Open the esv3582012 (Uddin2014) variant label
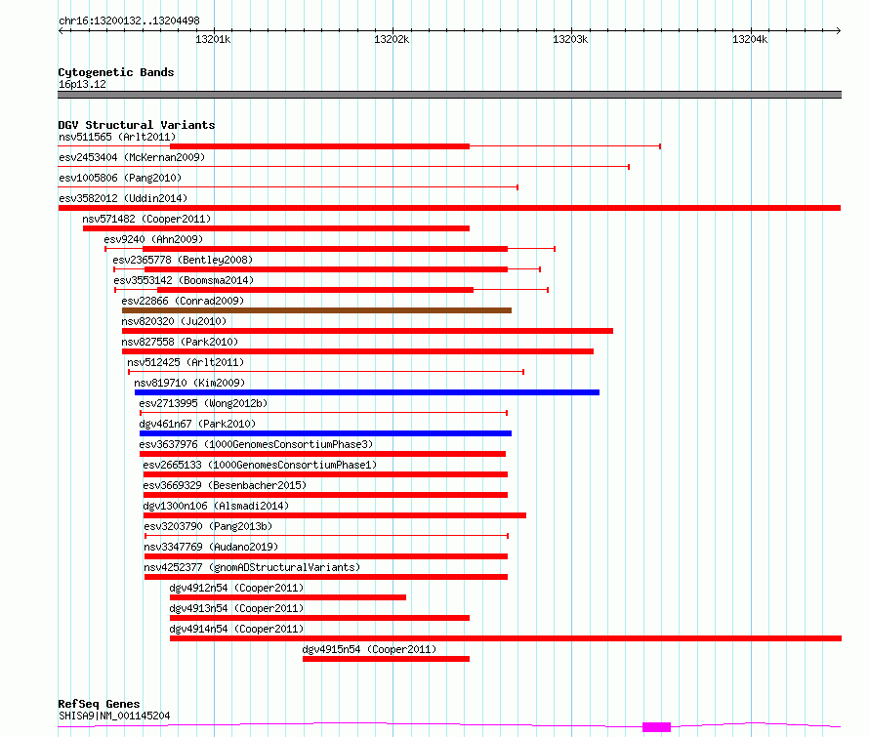 123,198
